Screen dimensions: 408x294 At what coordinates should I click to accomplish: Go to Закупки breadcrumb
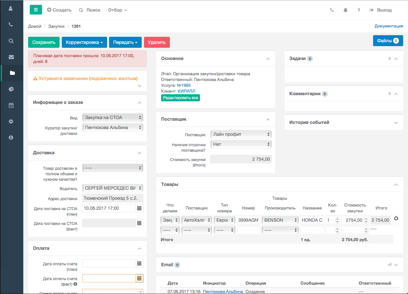coord(56,26)
